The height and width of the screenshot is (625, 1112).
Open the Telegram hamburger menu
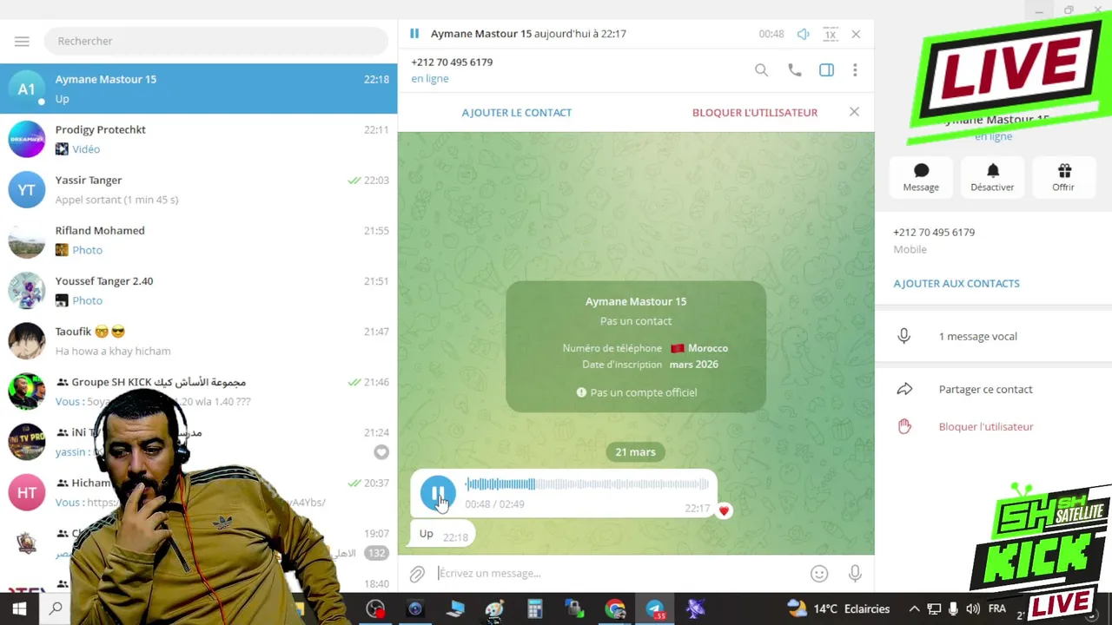(x=22, y=41)
